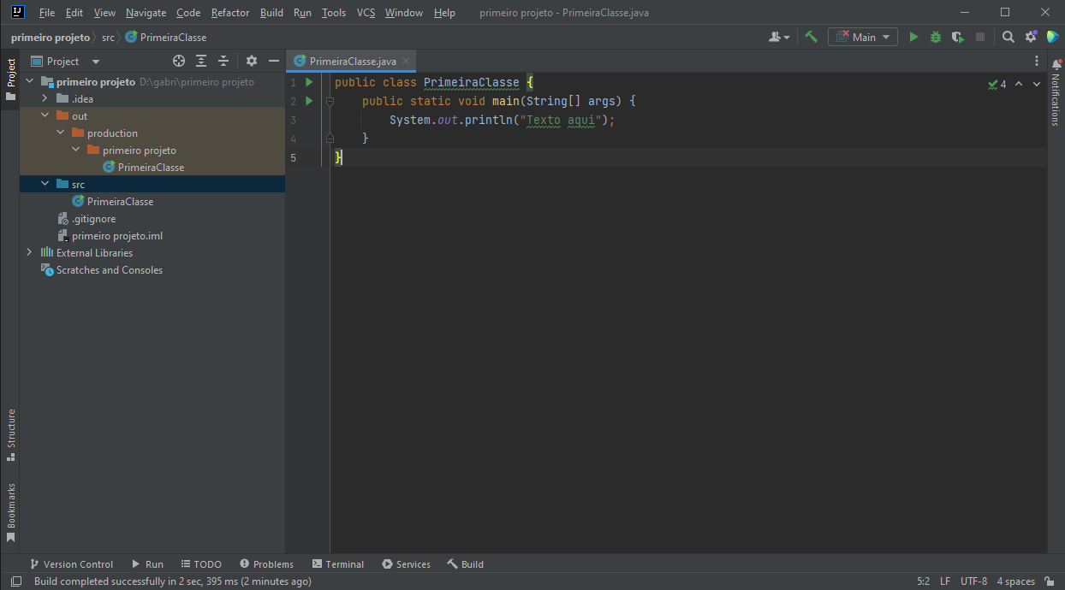Collapse the production folder

(x=61, y=133)
